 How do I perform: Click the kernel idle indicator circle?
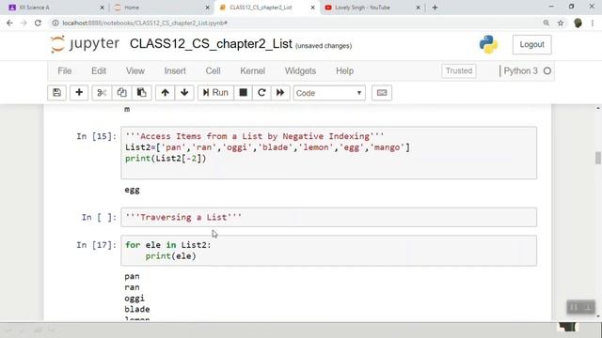point(547,71)
